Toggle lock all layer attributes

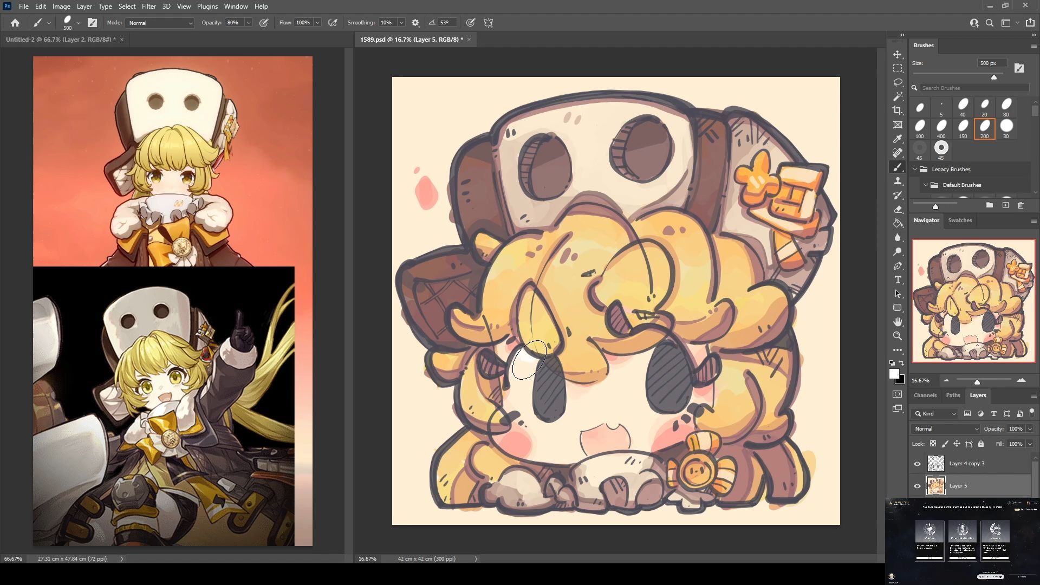981,444
